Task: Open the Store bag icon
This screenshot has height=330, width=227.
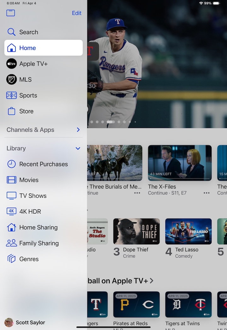Action: [x=12, y=111]
